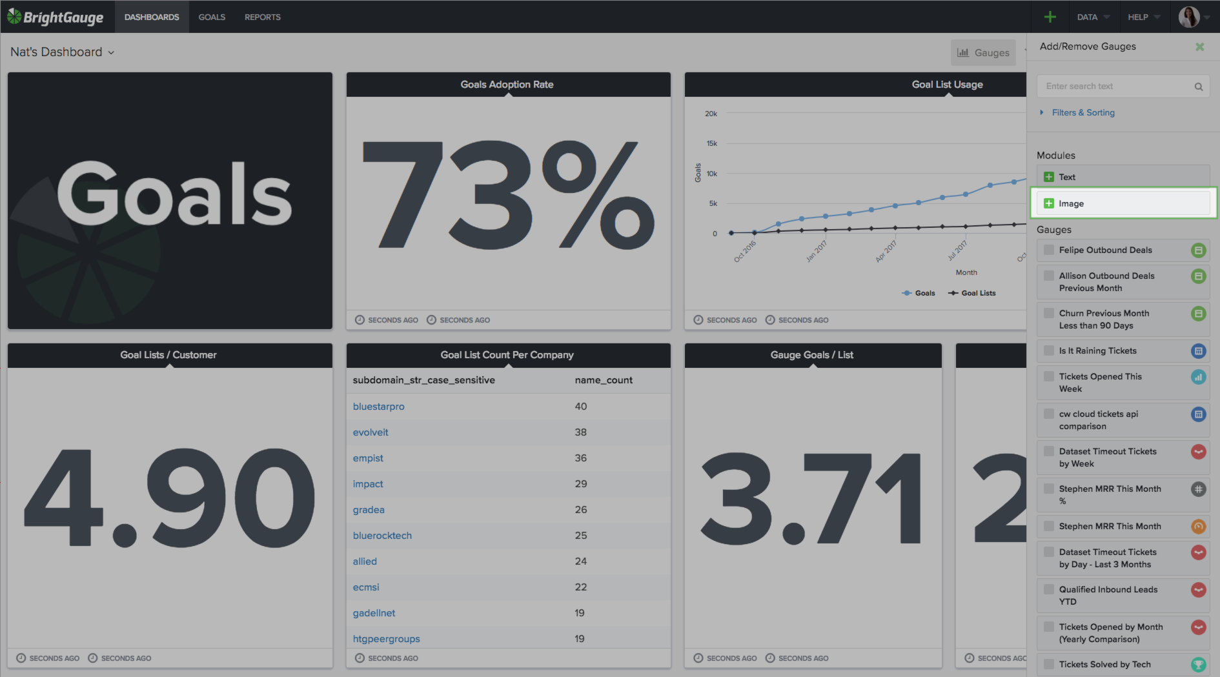Toggle the Goal Lists series in chart legend

[x=971, y=293]
